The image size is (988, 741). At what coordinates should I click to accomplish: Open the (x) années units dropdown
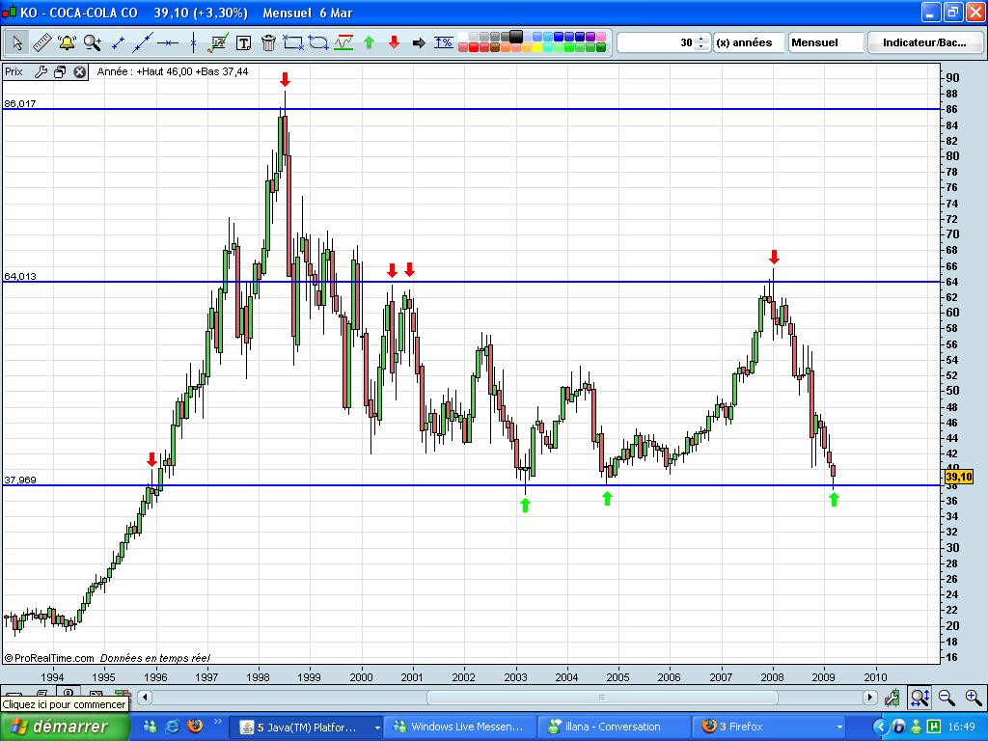(749, 42)
